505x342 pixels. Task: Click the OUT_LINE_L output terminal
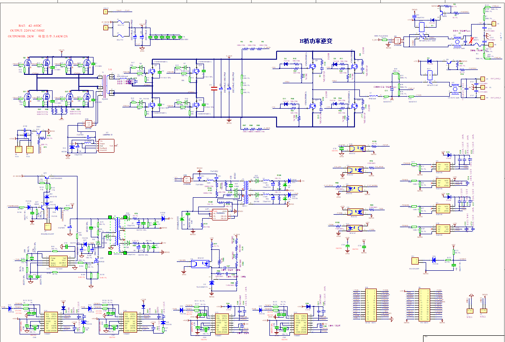pyautogui.click(x=482, y=78)
